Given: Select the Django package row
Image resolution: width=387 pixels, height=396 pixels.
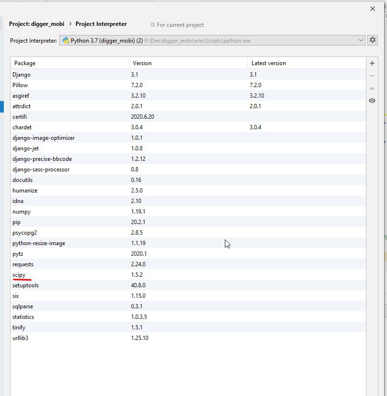Looking at the screenshot, I should point(188,75).
